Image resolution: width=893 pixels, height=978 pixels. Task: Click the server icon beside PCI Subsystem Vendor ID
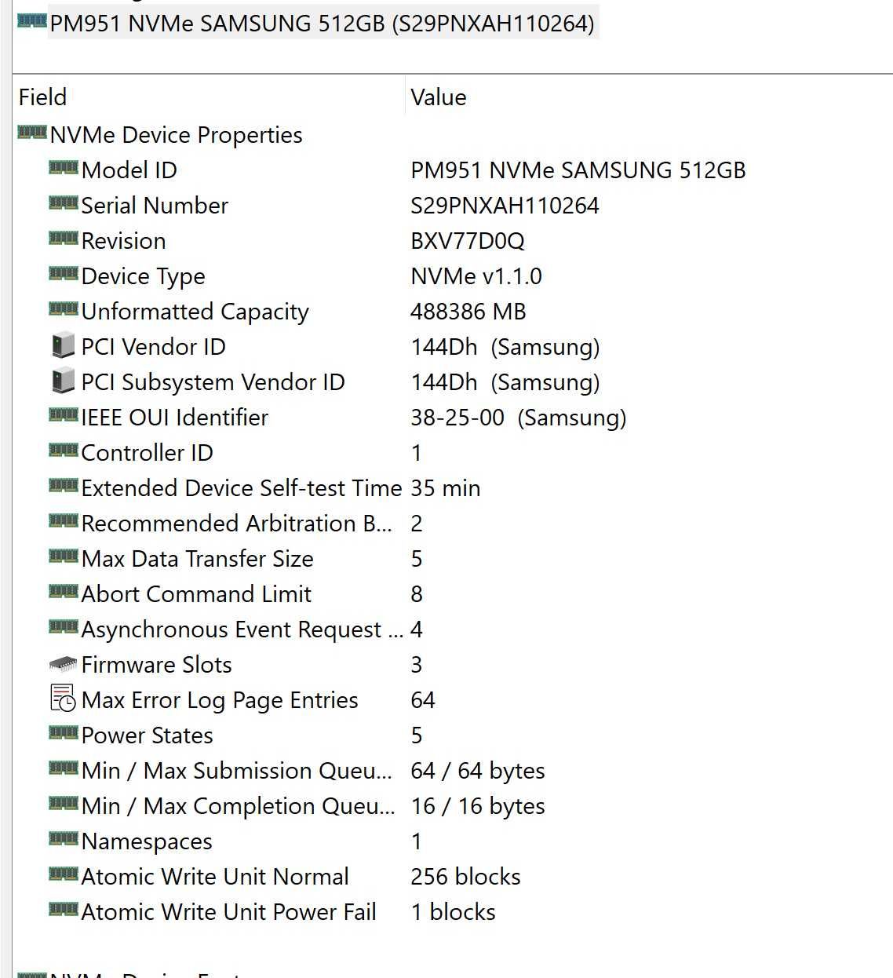pos(63,381)
